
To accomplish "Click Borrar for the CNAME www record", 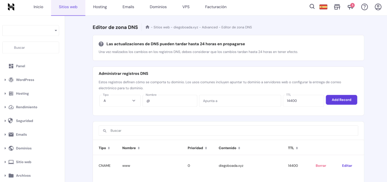I will [320, 166].
